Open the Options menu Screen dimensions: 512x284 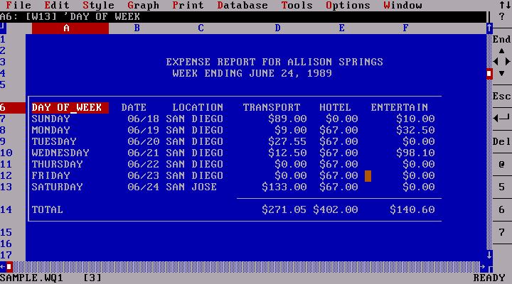pos(348,6)
